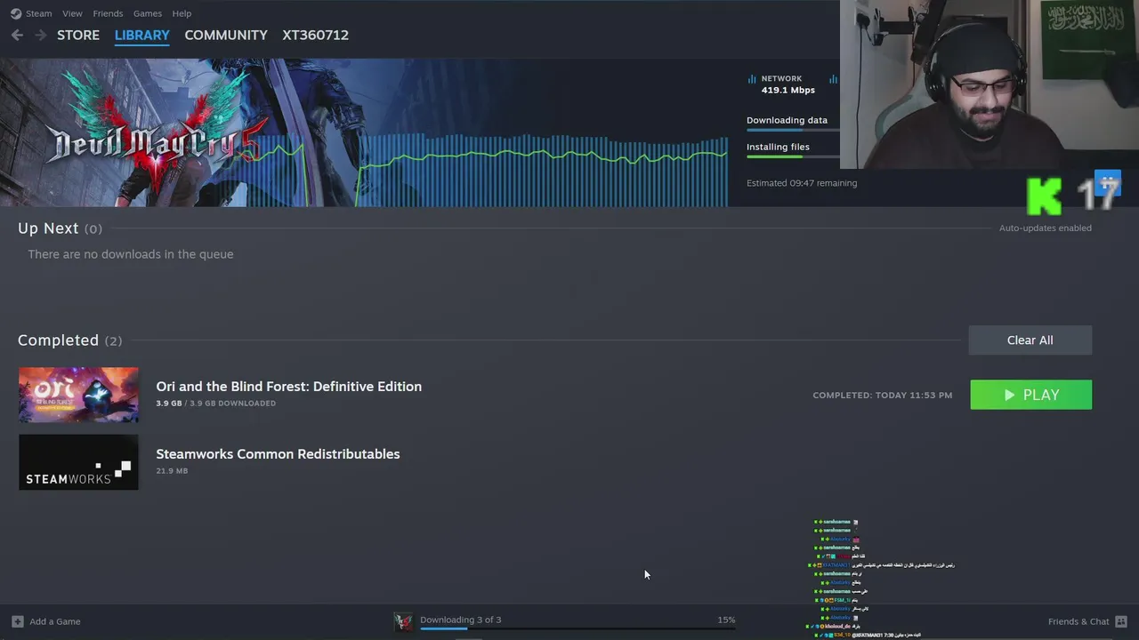Screen dimensions: 1139x640
Task: Click the 15% download percentage
Action: (726, 620)
